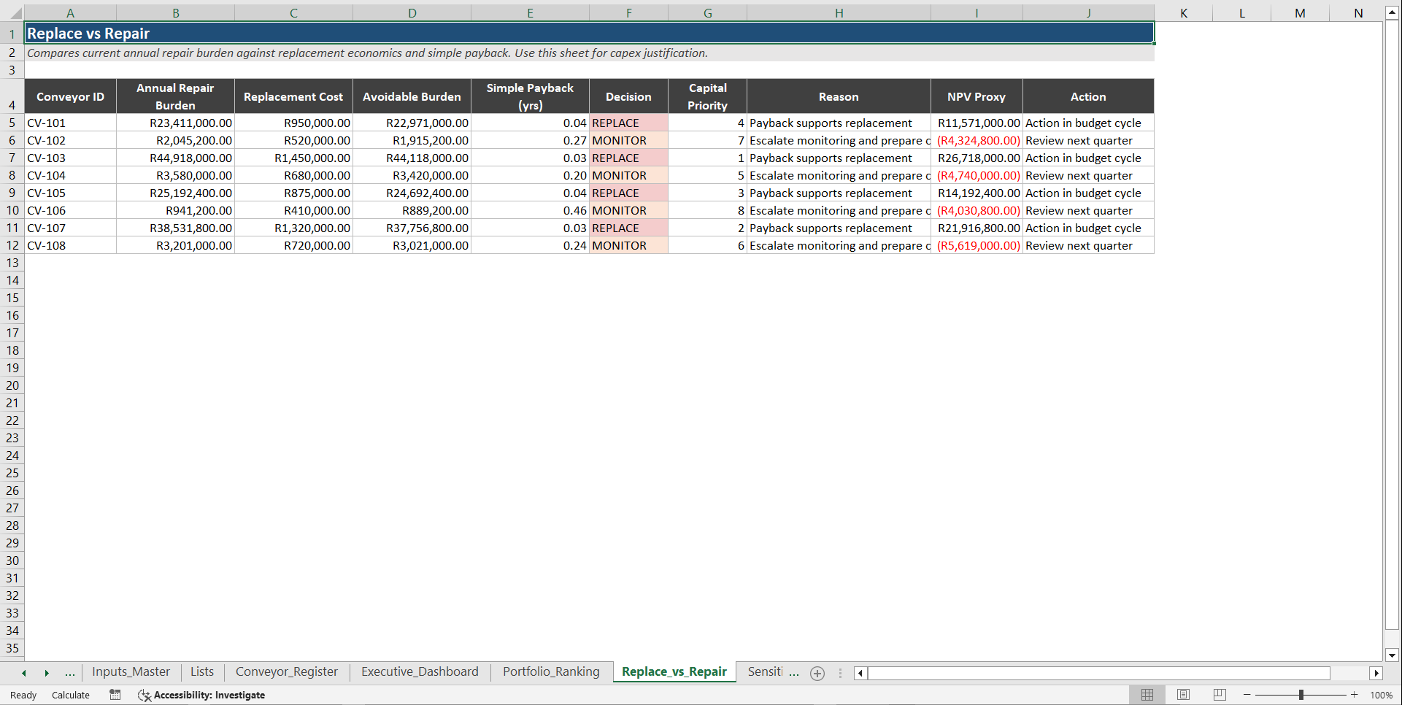This screenshot has height=705, width=1402.
Task: Select the negative (R5,619,000.00) NPV cell
Action: click(x=977, y=245)
